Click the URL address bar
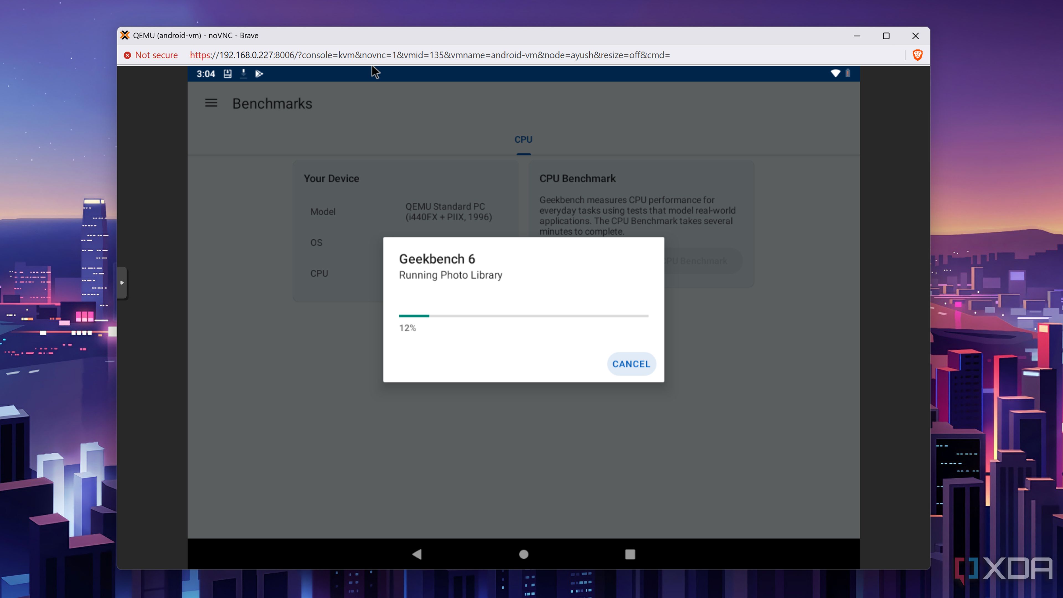This screenshot has width=1063, height=598. pyautogui.click(x=430, y=55)
